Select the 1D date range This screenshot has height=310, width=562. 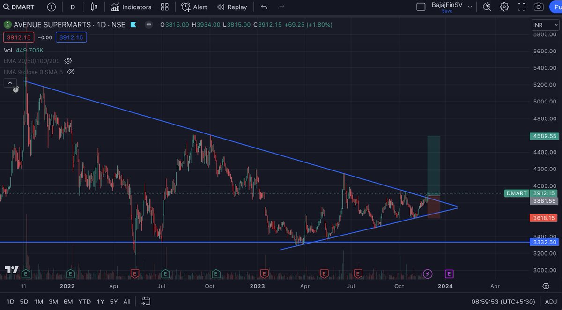(10, 302)
